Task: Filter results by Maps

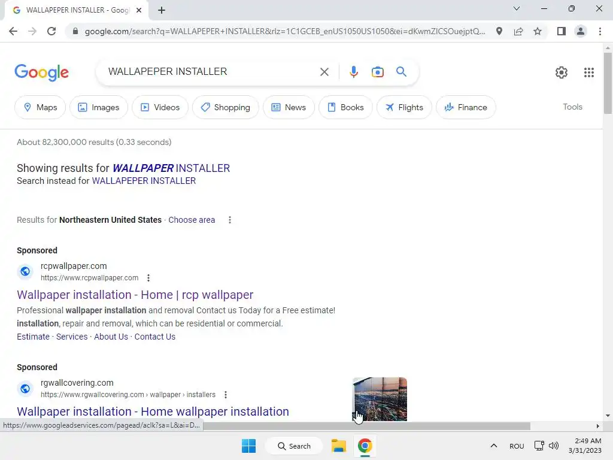Action: pos(40,107)
